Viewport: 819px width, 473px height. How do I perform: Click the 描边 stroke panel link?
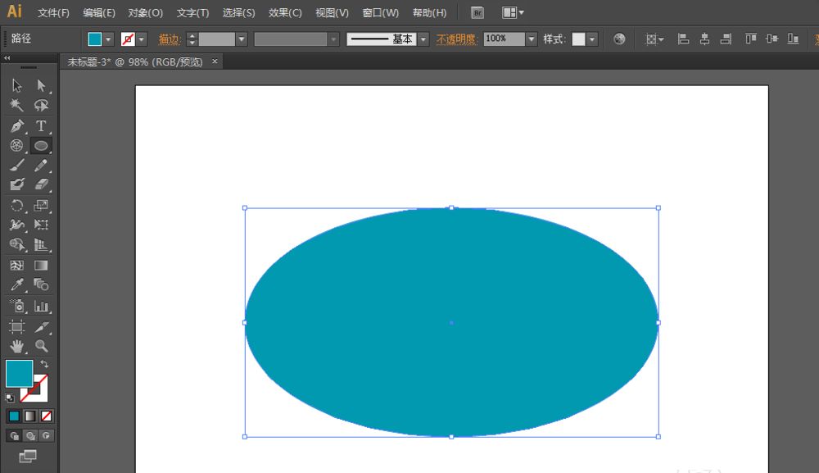(x=169, y=39)
